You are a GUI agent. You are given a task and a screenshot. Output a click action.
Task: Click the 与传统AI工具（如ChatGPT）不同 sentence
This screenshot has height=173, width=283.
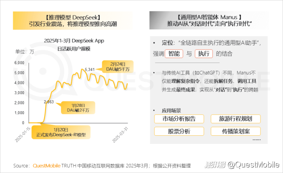tap(197, 73)
